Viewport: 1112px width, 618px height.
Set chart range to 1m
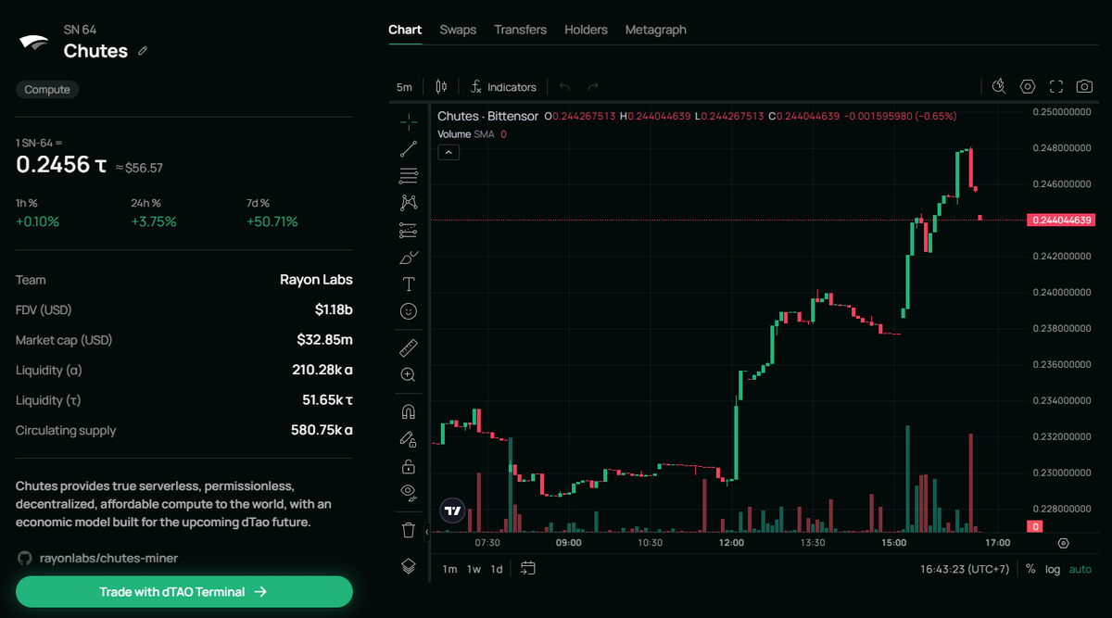click(449, 569)
